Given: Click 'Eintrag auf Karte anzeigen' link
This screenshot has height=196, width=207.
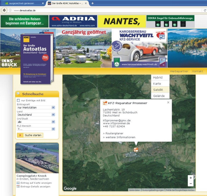Looking at the screenshot, I should point(36,183).
